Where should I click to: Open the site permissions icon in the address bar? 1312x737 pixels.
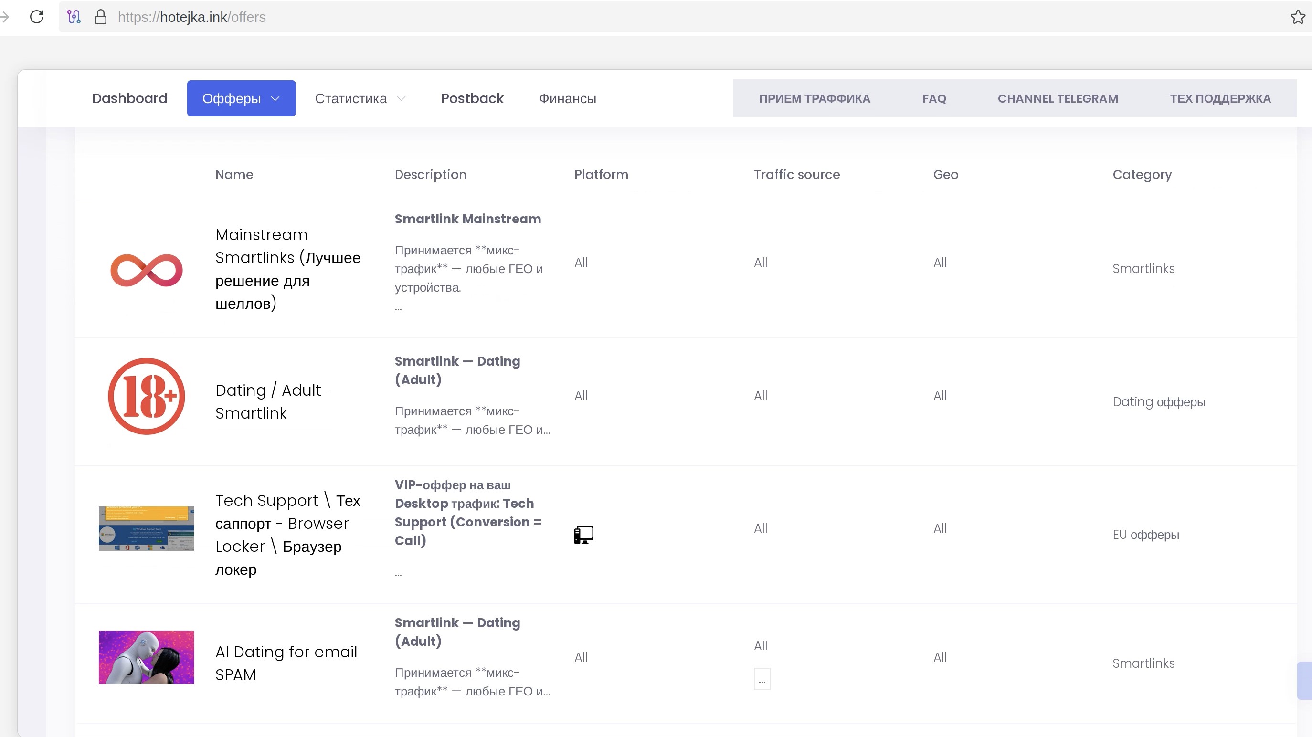pos(74,17)
